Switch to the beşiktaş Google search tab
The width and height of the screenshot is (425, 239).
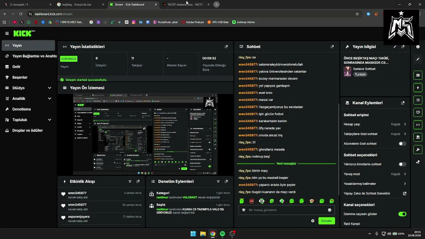click(x=80, y=5)
